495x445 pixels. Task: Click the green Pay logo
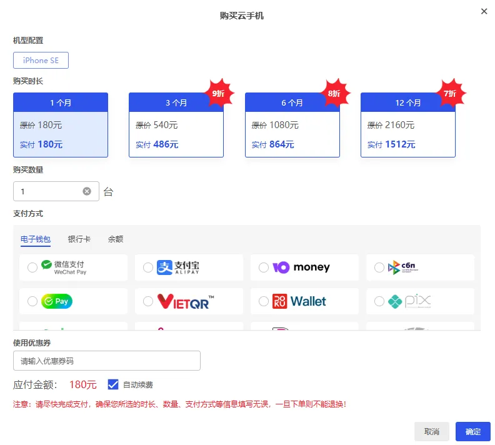point(57,301)
